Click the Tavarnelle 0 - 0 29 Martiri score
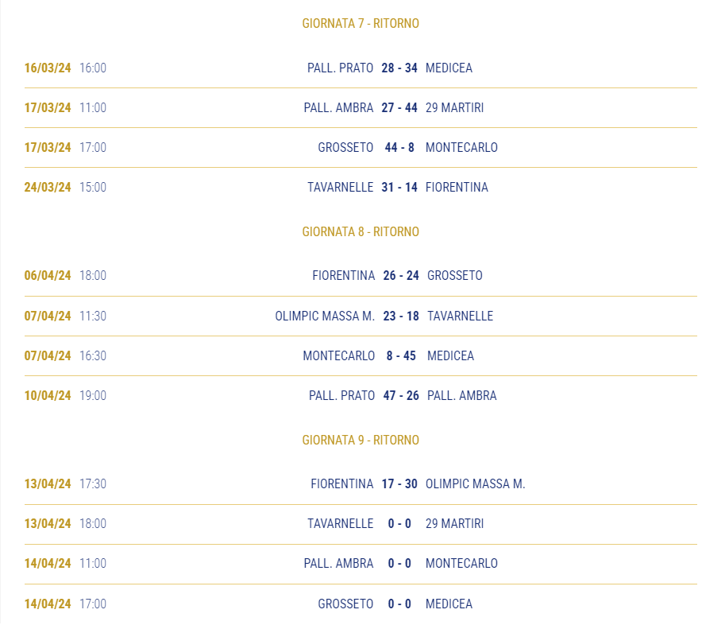Image resolution: width=702 pixels, height=629 pixels. click(x=399, y=524)
